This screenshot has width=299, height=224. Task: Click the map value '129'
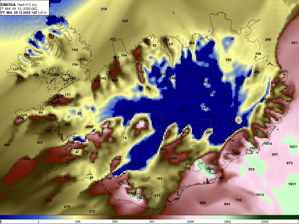pyautogui.click(x=24, y=115)
